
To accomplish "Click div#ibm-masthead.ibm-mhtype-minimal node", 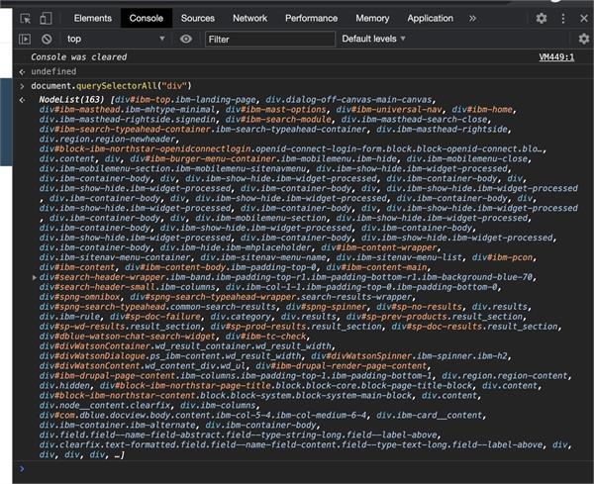I will tap(127, 110).
